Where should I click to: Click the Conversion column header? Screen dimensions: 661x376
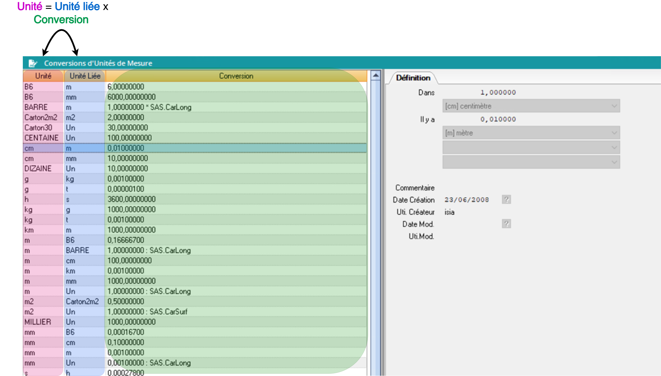[236, 76]
